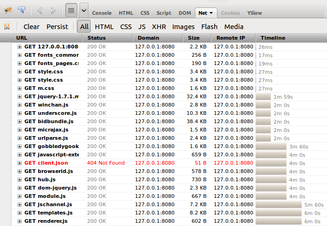327x226 pixels.
Task: Open the YSlow tab
Action: [254, 13]
